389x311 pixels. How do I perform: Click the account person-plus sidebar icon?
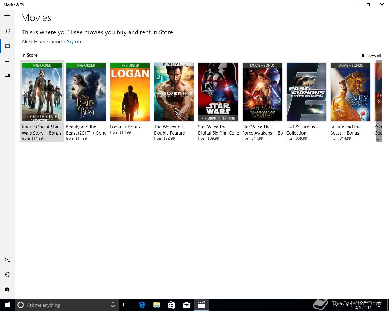click(x=7, y=260)
